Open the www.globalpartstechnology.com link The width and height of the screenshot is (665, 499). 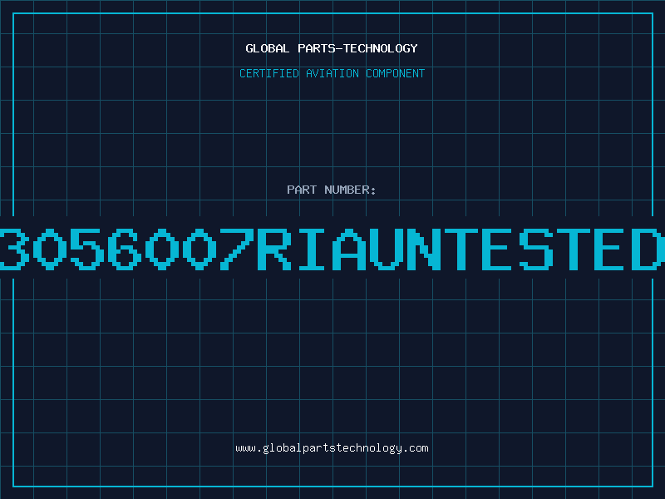click(x=332, y=448)
